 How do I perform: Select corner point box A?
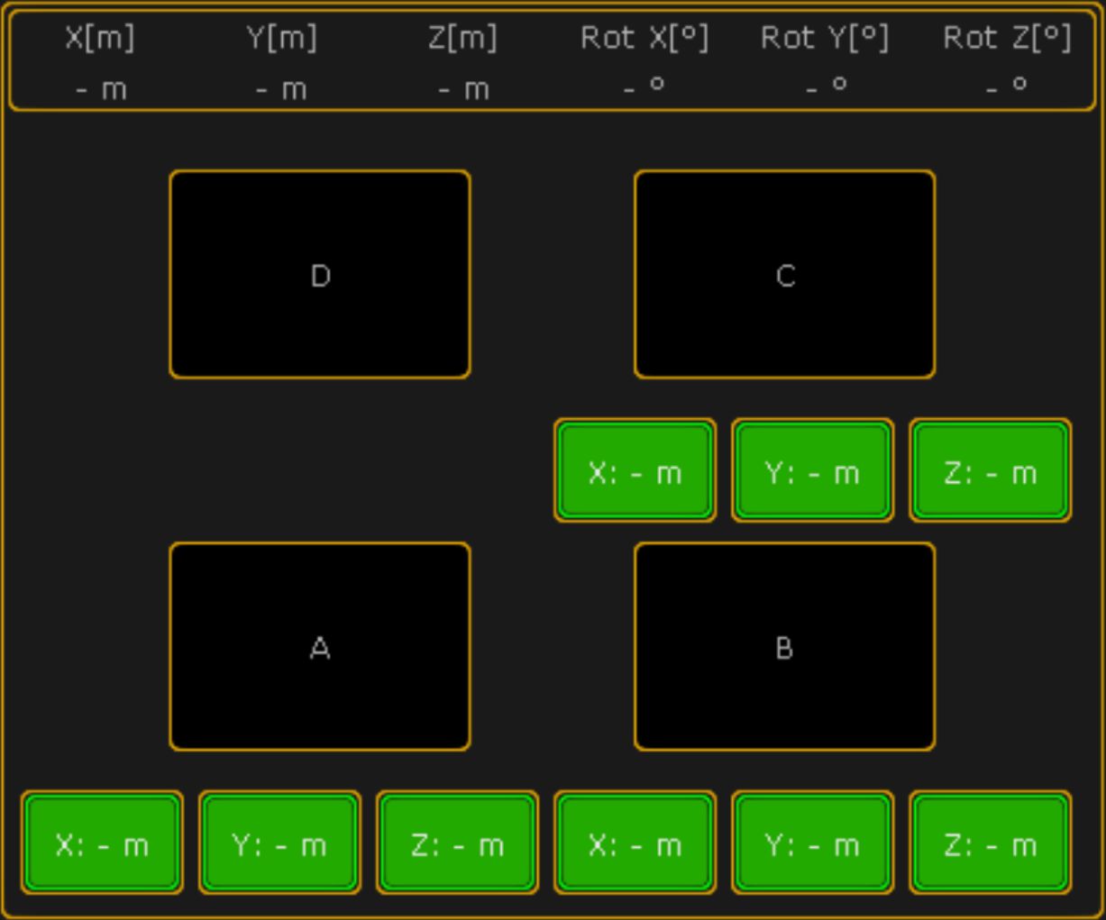(x=320, y=647)
